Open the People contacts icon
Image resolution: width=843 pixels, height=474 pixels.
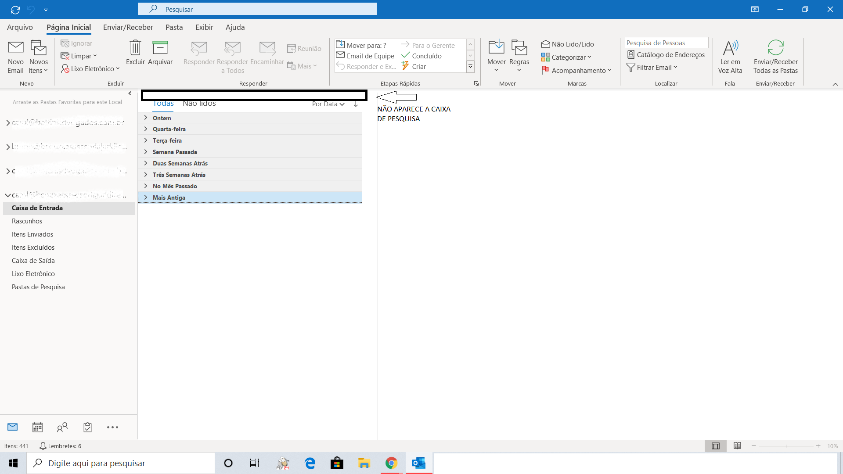pyautogui.click(x=62, y=427)
